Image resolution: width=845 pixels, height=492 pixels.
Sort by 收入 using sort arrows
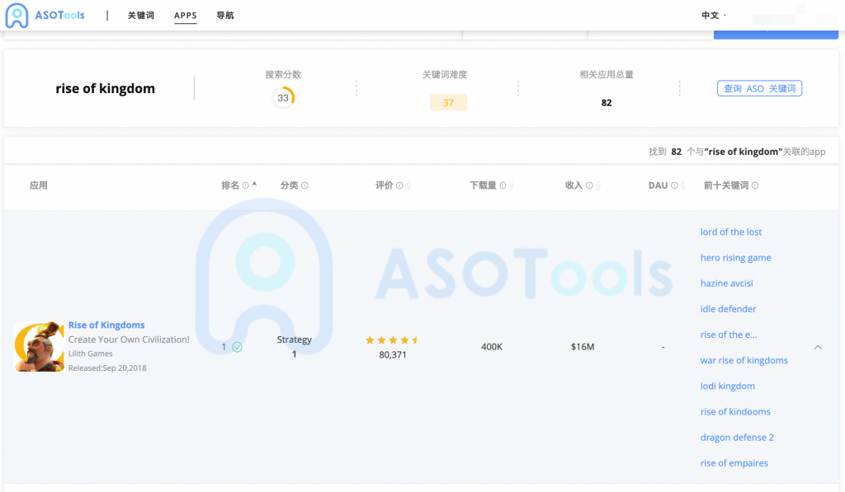(x=598, y=185)
